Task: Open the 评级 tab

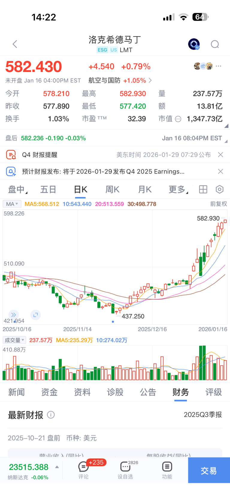Action: coord(214,392)
